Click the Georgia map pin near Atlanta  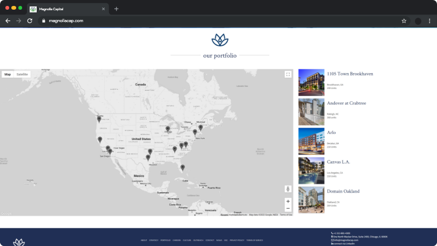(x=175, y=149)
